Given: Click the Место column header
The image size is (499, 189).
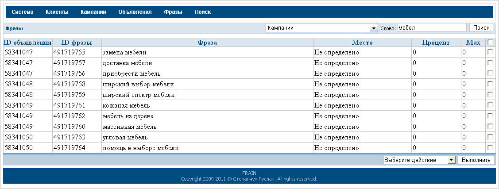Looking at the screenshot, I should pos(362,42).
